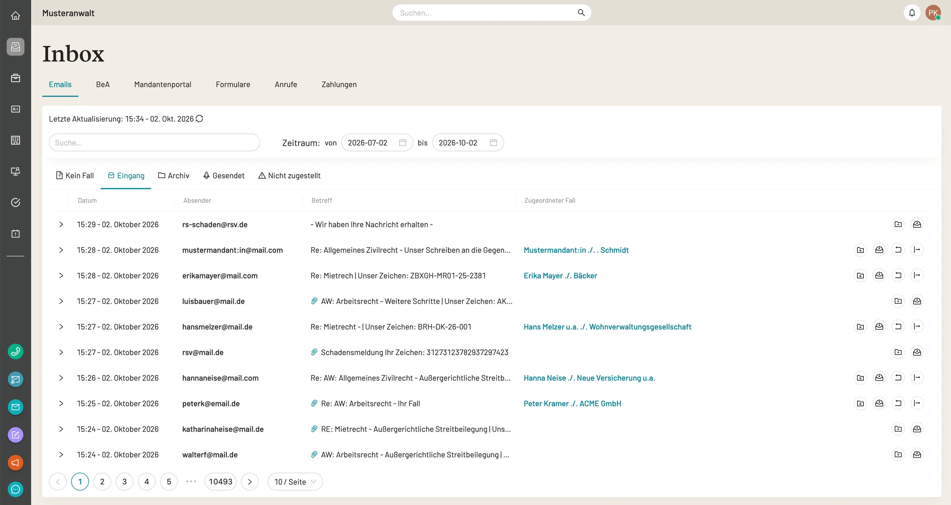951x505 pixels.
Task: Open case Peter Kramer ./. ACME GmbH
Action: pos(572,404)
